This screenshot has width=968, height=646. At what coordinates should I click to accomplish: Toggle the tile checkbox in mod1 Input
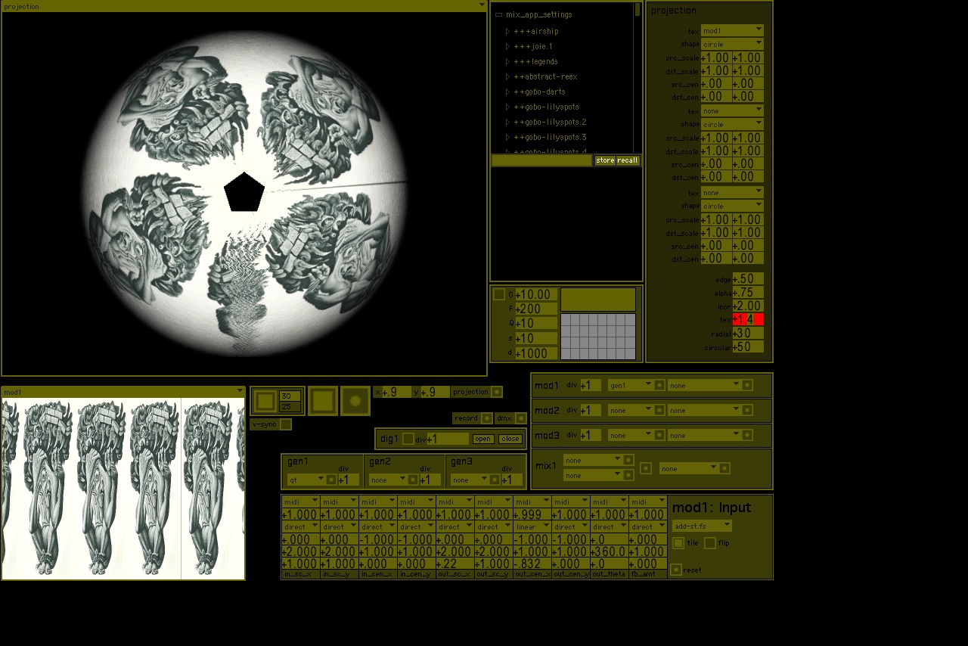tap(678, 543)
